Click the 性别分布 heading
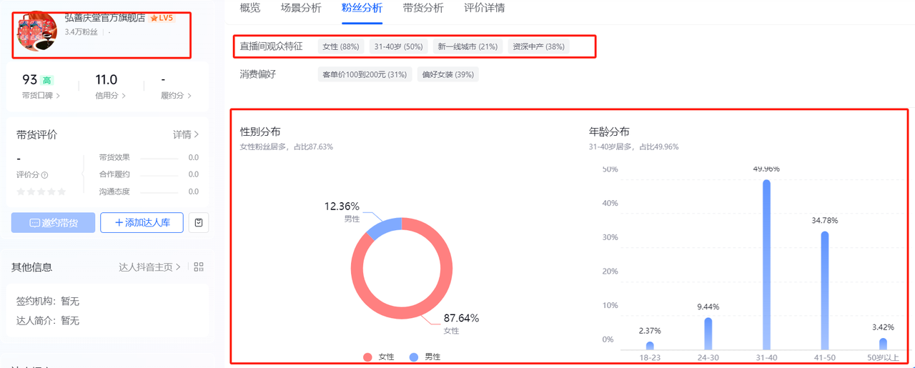Viewport: 915px width, 368px height. click(260, 131)
